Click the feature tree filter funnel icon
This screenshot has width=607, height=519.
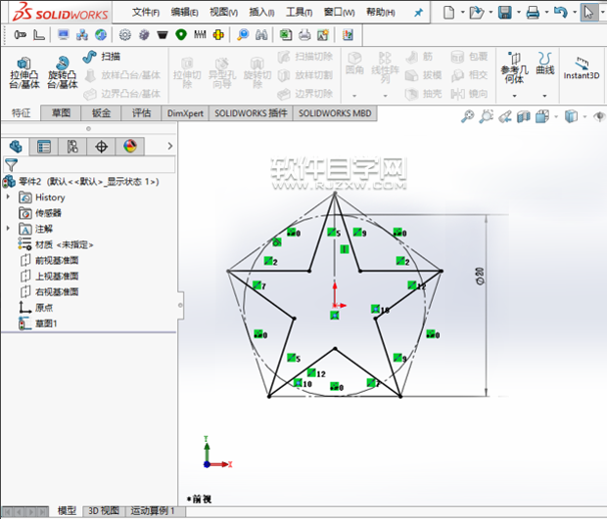pyautogui.click(x=11, y=165)
